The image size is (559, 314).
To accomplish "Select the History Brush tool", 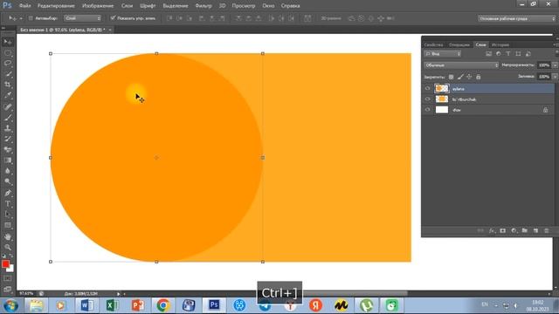I will click(x=8, y=139).
